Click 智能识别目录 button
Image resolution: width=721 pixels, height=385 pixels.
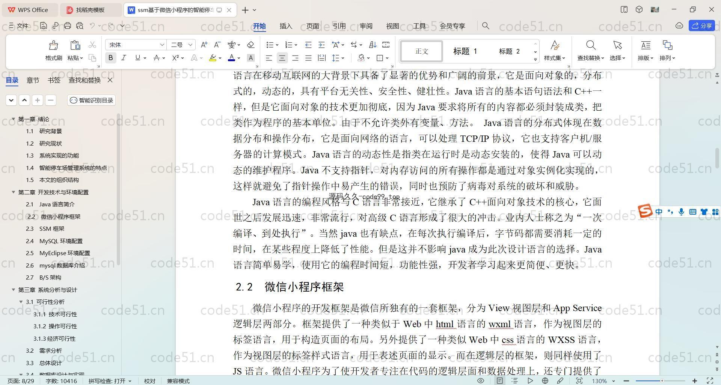[x=92, y=100]
